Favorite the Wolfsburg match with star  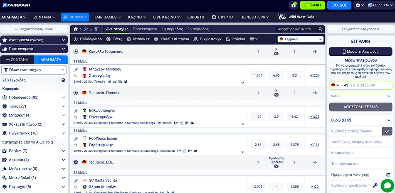[76, 117]
